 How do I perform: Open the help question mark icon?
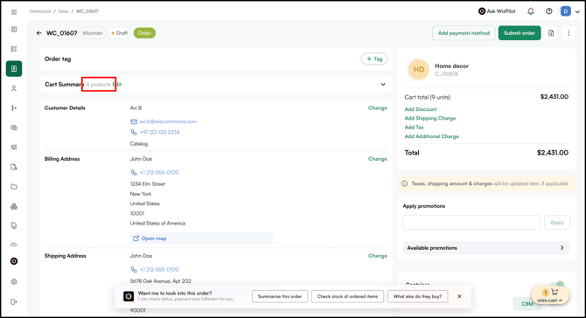[x=549, y=11]
